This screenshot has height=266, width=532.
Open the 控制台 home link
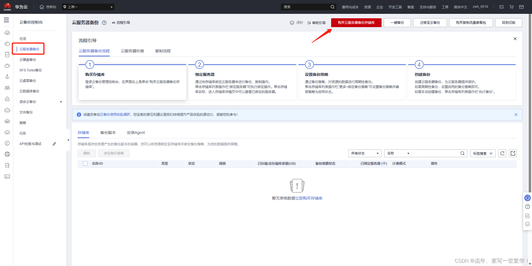tap(48, 7)
